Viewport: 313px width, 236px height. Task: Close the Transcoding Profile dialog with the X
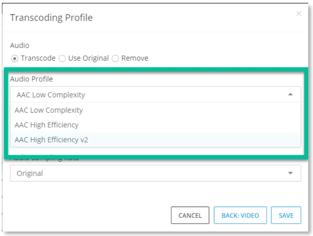(x=299, y=13)
